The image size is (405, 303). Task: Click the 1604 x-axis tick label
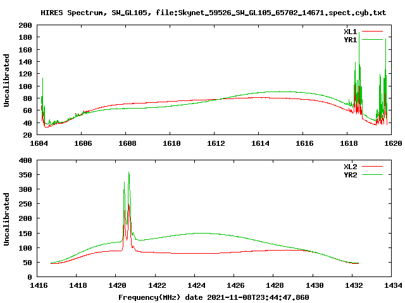pos(39,143)
